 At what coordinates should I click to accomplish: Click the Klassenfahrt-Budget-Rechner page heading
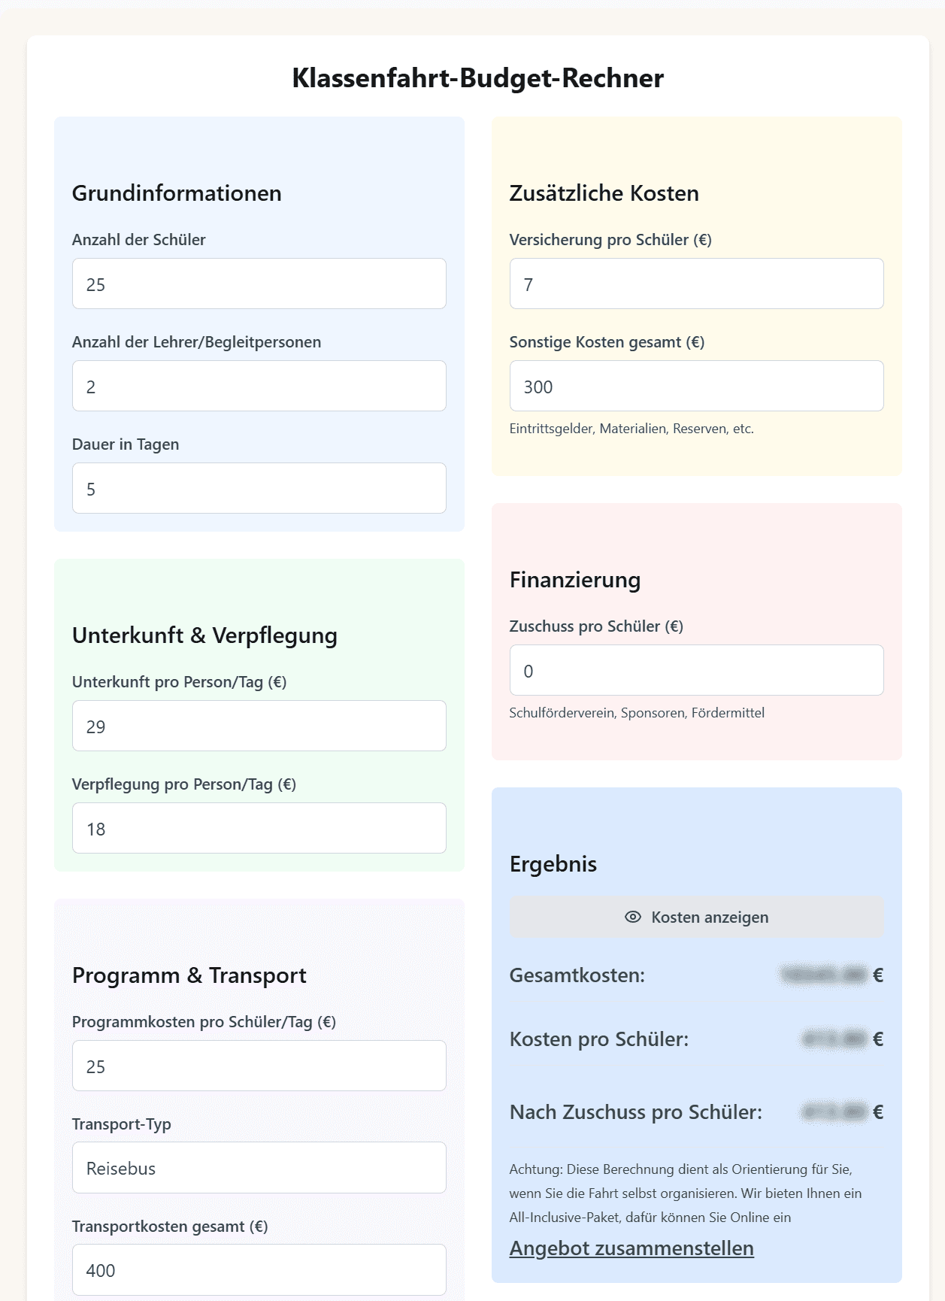[479, 77]
